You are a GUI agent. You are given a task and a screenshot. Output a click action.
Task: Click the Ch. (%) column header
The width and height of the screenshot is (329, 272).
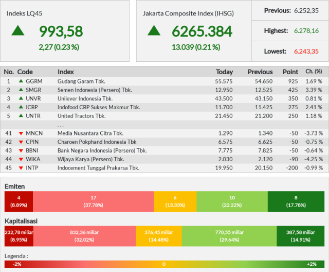[x=314, y=72]
